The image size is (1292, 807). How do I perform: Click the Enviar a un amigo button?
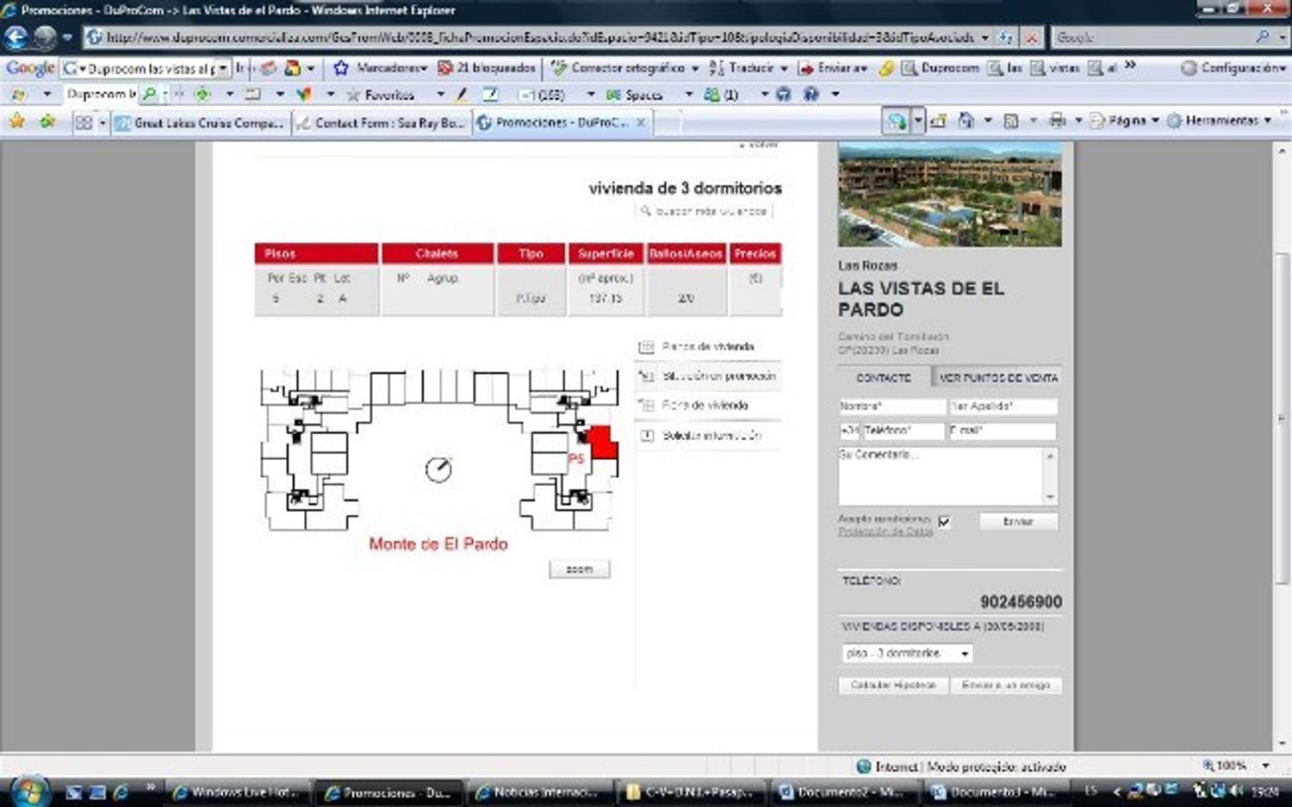pos(1005,686)
